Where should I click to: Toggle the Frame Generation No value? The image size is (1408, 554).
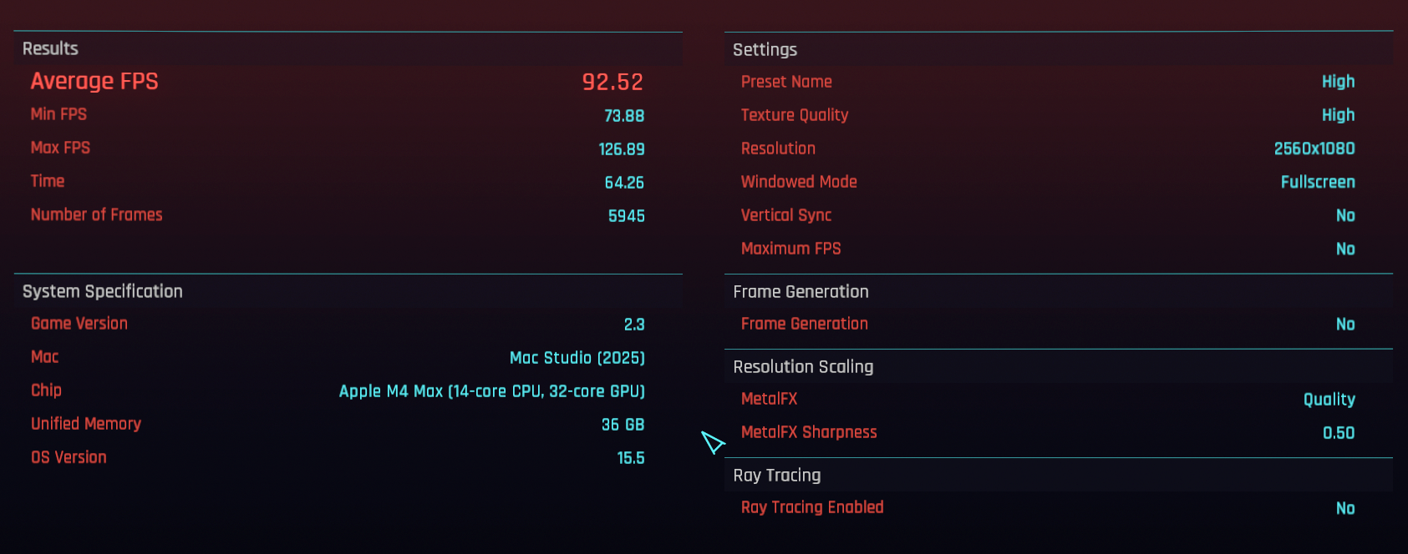[x=1344, y=324]
